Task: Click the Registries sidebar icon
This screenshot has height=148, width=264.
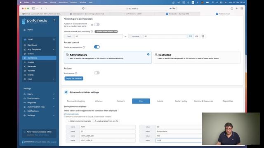Action: (x=25, y=102)
